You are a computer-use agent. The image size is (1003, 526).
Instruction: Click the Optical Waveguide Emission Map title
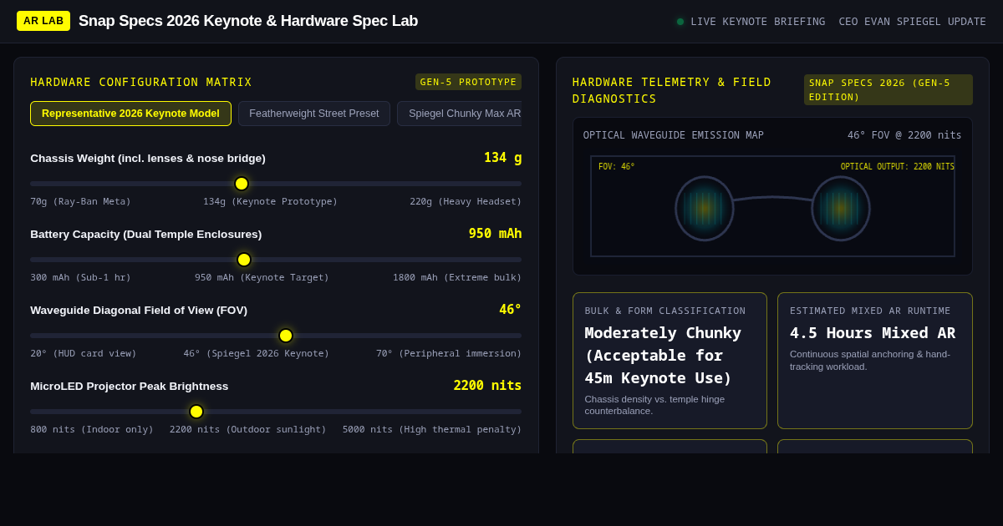674,135
